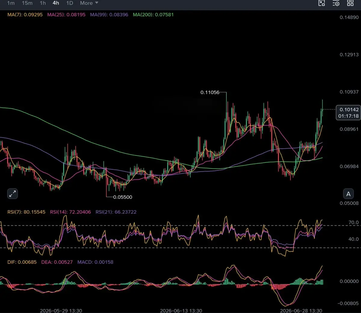
Task: Click the 0.11056 high price marker
Action: tap(210, 92)
